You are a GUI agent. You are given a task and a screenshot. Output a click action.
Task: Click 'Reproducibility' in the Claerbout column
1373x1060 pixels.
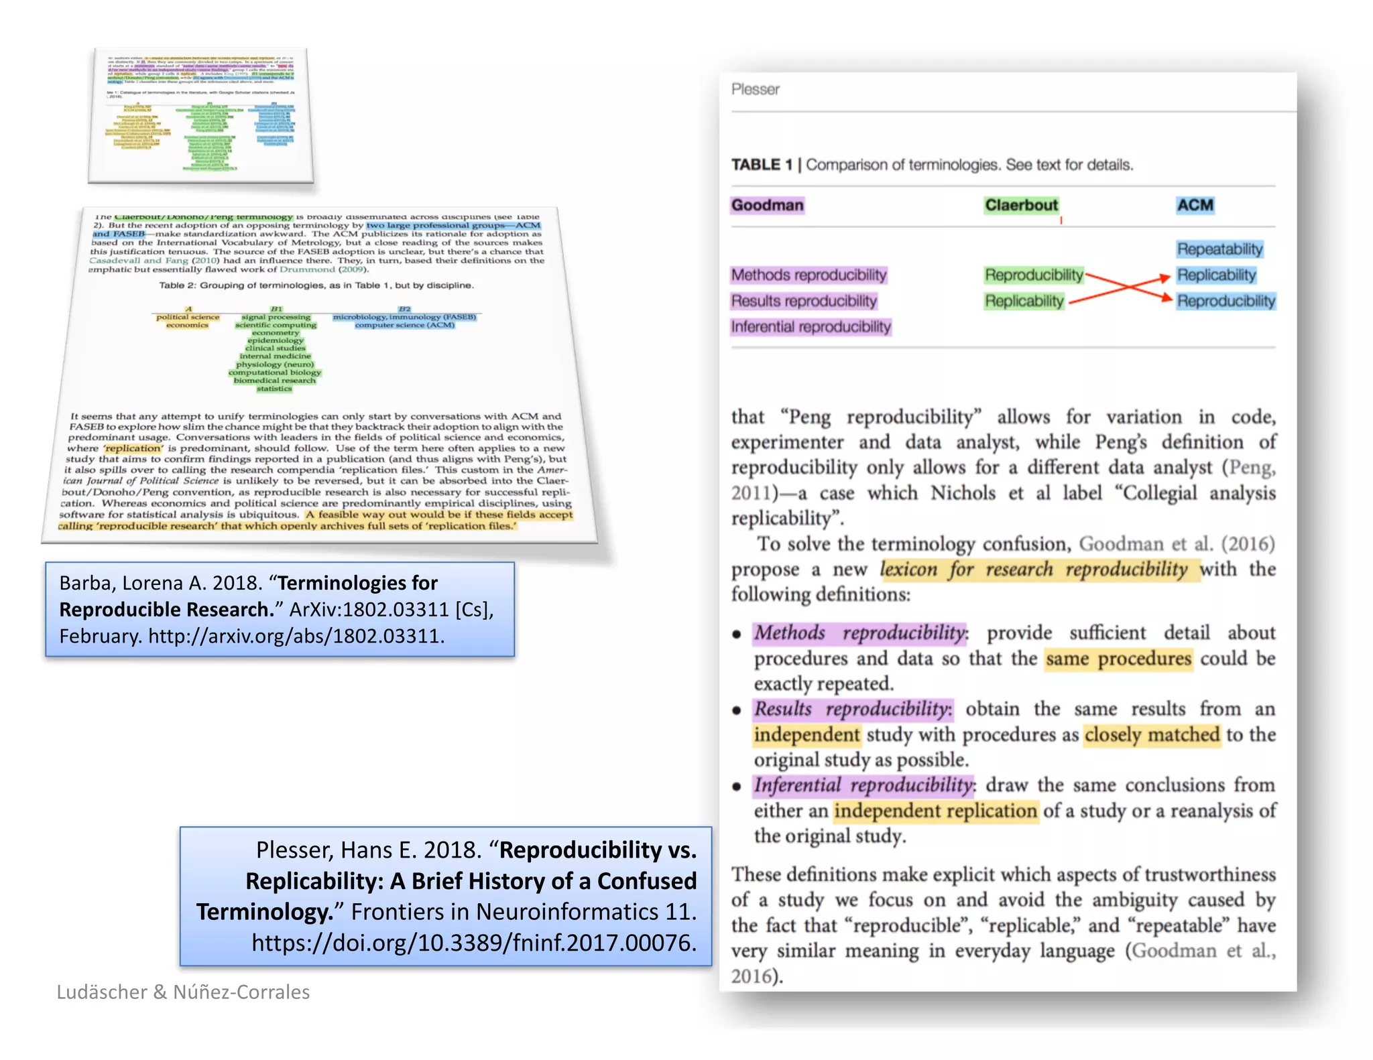(1034, 275)
